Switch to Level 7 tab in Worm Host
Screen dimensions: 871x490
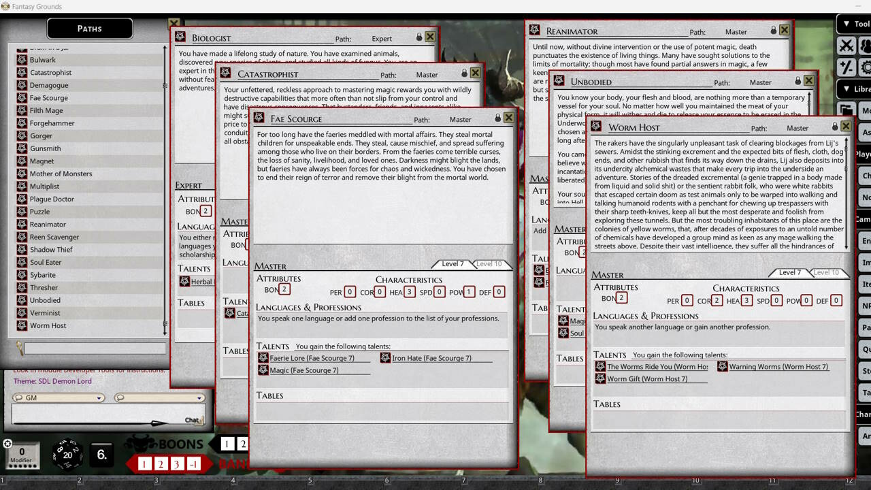coord(789,272)
